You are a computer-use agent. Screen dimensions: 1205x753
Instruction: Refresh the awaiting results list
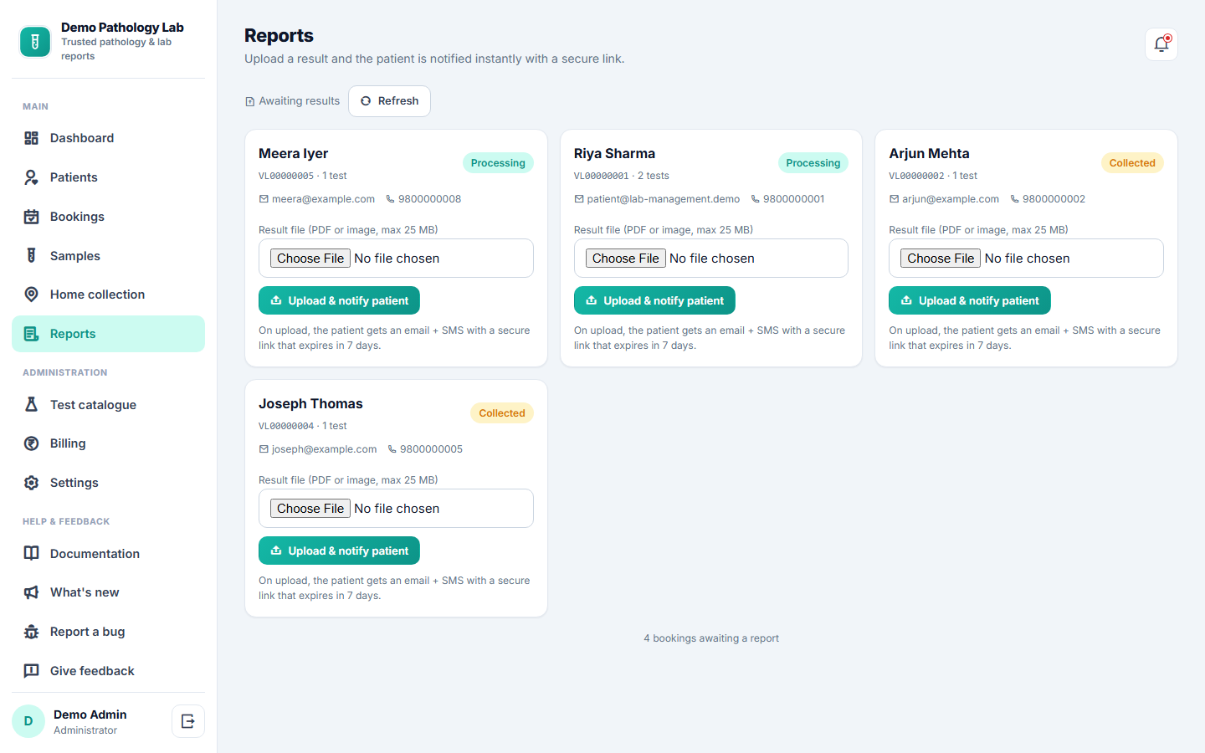pyautogui.click(x=389, y=101)
